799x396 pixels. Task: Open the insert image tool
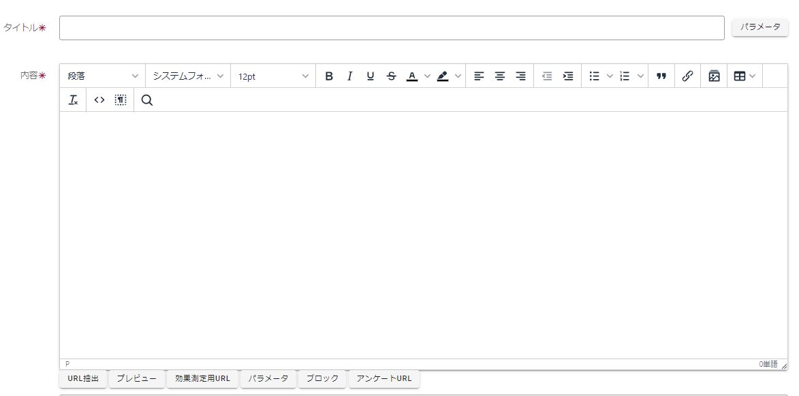(714, 76)
